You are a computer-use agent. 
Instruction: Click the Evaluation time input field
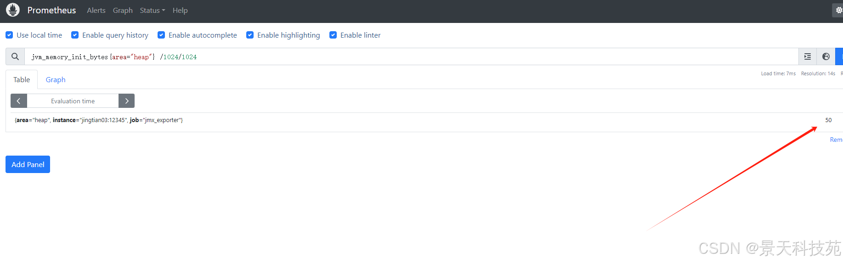point(73,101)
